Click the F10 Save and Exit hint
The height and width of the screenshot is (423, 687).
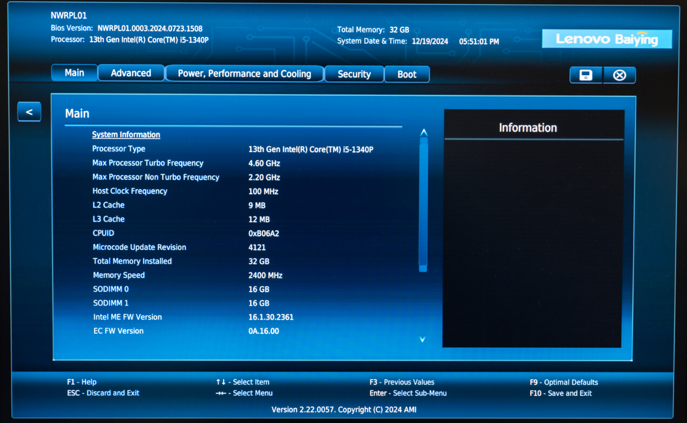coord(561,393)
